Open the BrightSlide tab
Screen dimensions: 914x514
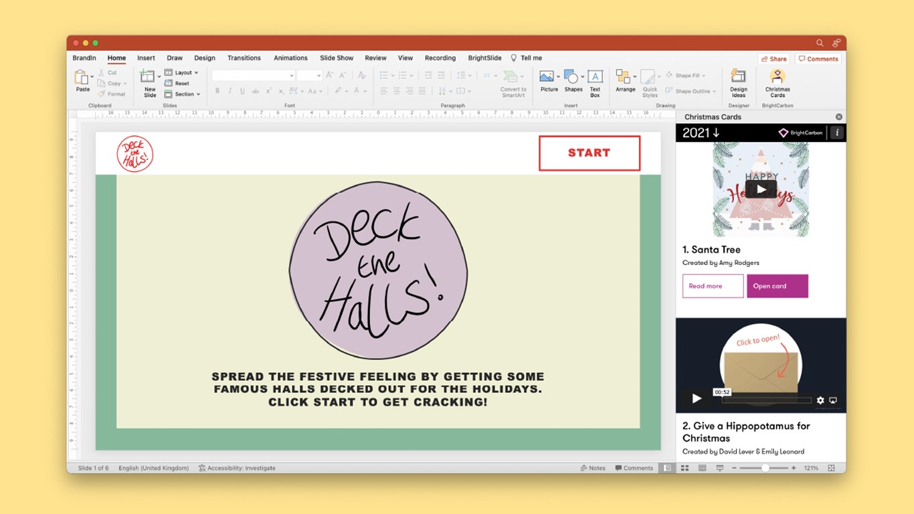[484, 58]
